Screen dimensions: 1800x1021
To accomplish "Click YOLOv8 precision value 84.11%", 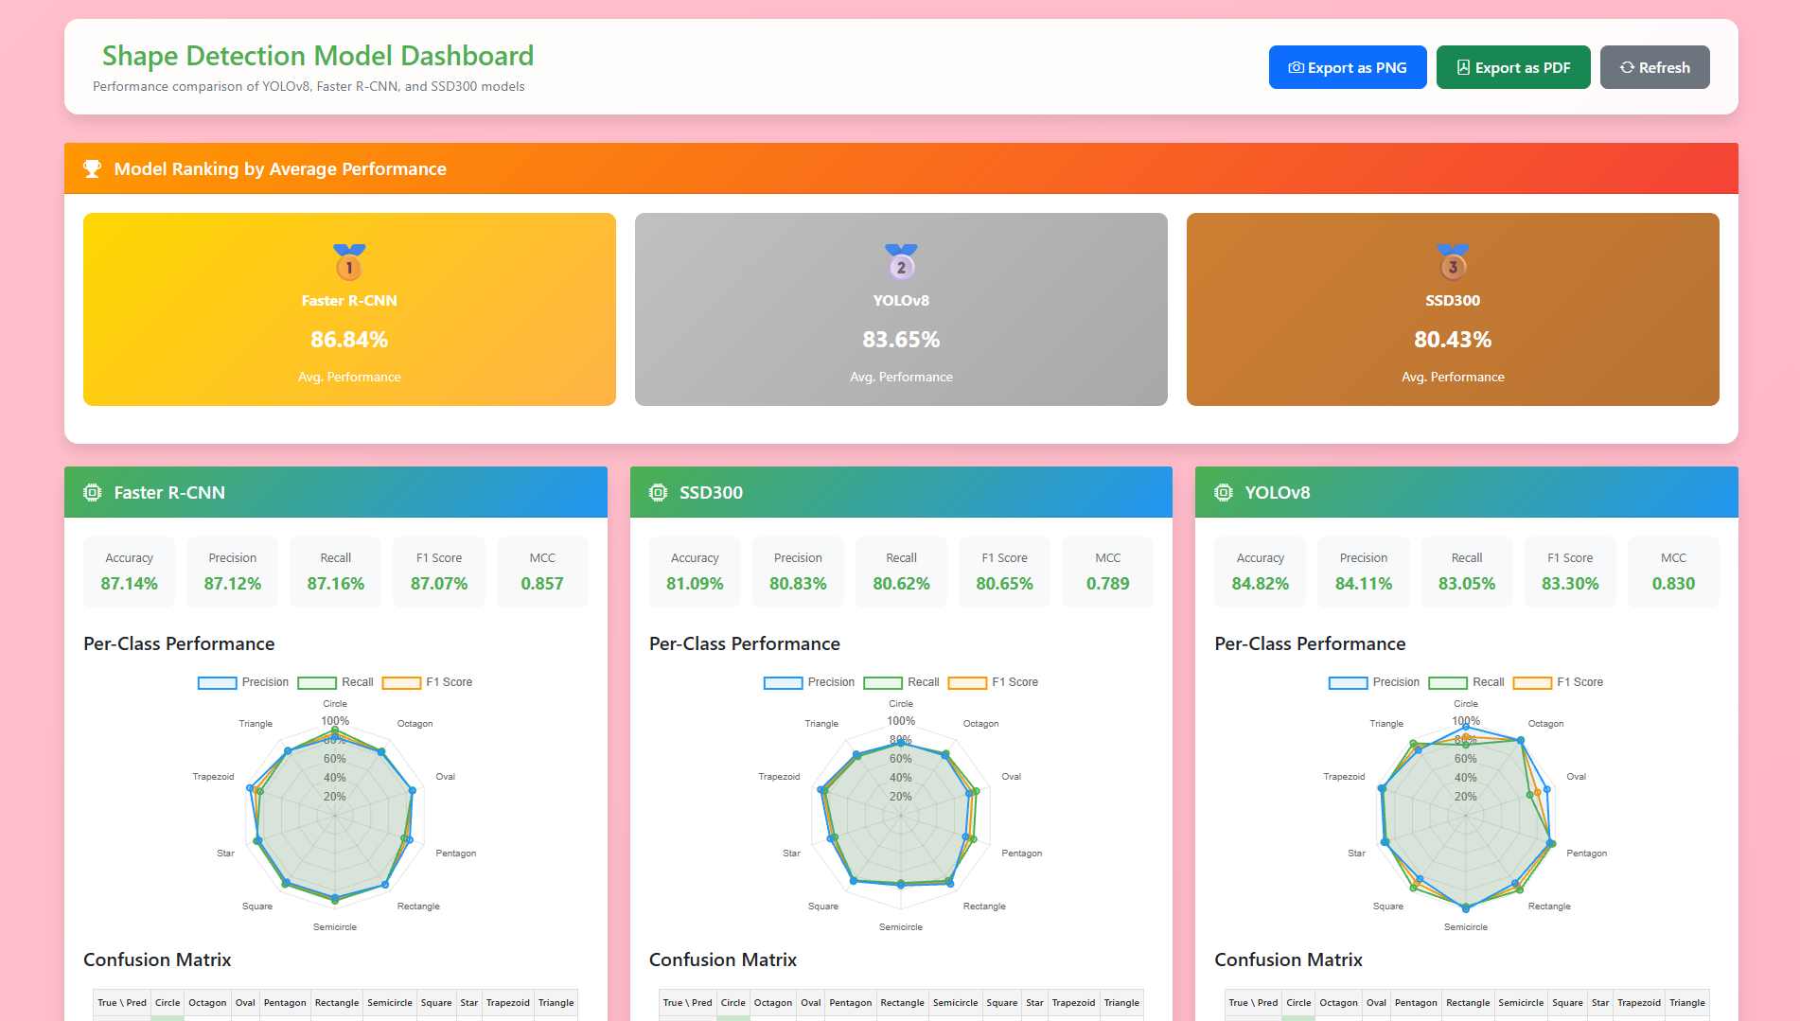I will [1364, 584].
